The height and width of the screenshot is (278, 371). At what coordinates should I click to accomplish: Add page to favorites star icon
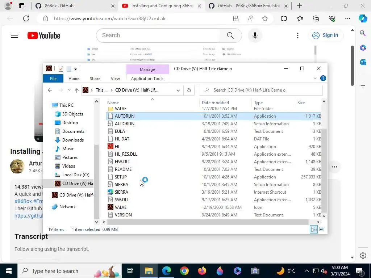265,18
